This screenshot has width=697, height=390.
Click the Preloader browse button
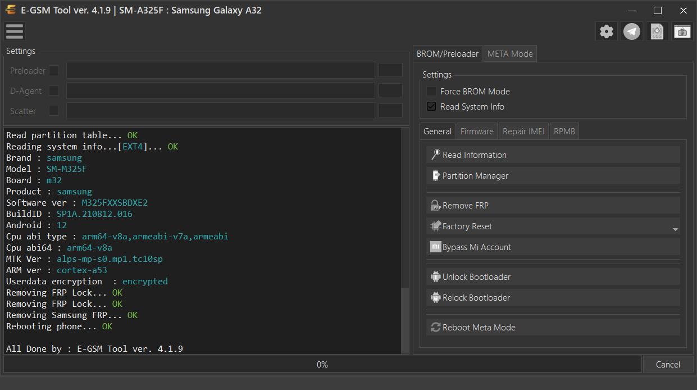click(x=390, y=70)
